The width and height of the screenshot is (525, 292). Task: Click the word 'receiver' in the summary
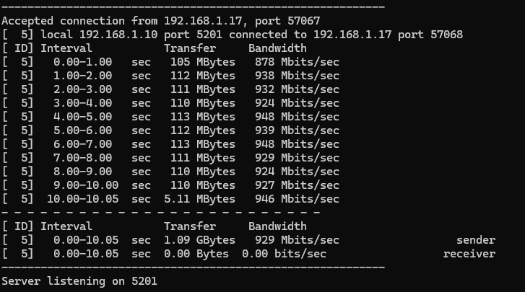(x=469, y=254)
